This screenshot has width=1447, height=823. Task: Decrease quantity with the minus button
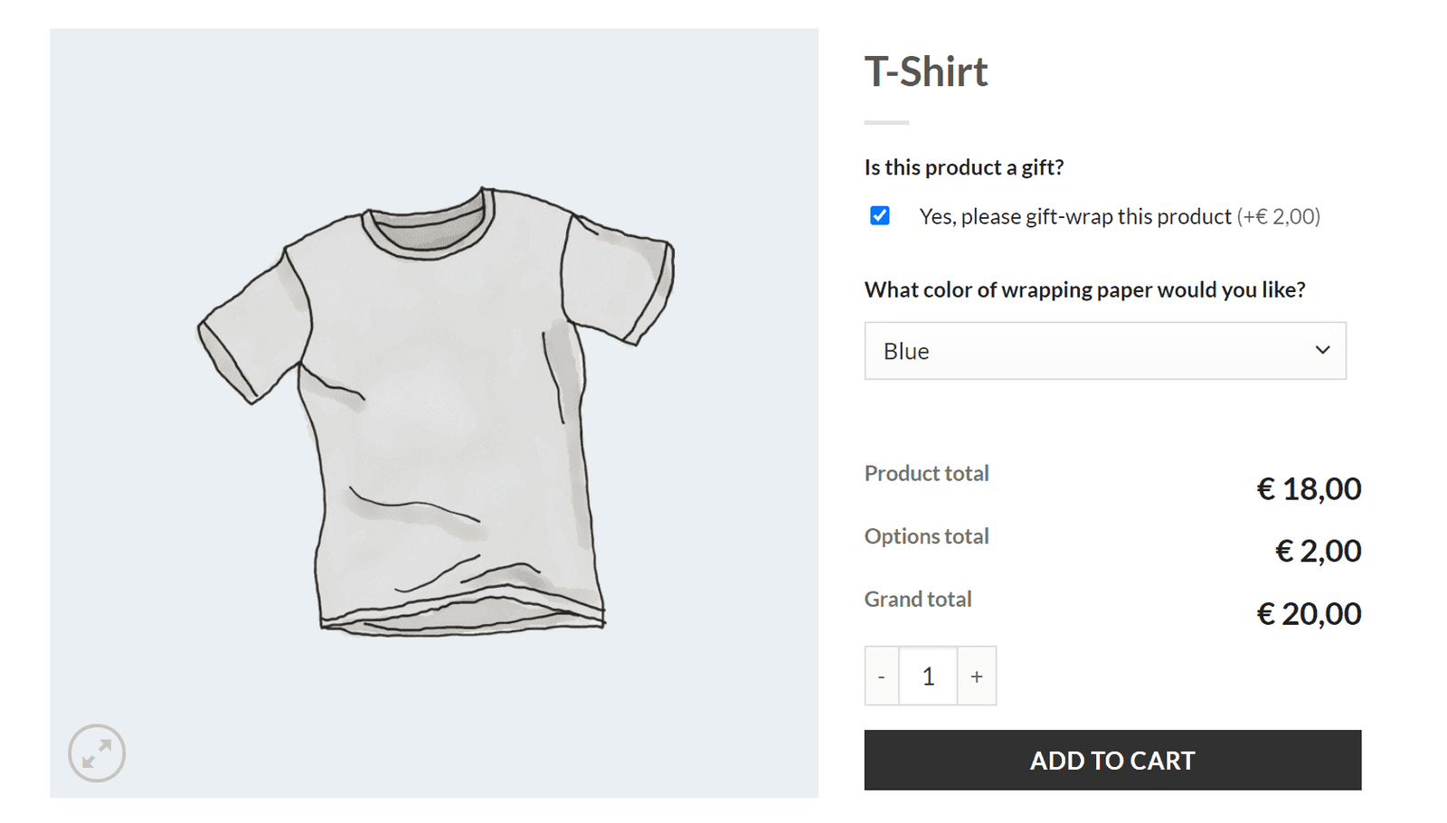point(882,676)
